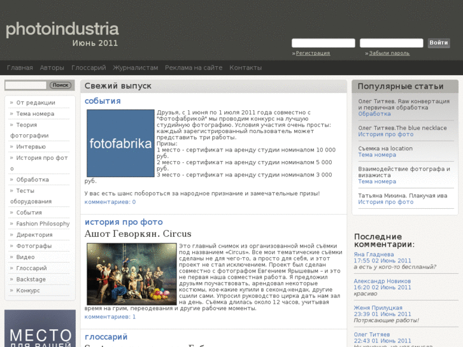This screenshot has height=347, width=463.
Task: Open Интервью in the sidebar
Action: point(31,147)
